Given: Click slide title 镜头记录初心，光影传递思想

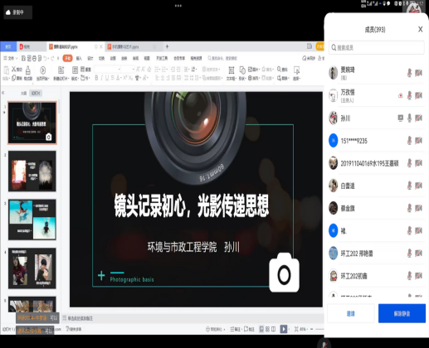Looking at the screenshot, I should pos(191,205).
